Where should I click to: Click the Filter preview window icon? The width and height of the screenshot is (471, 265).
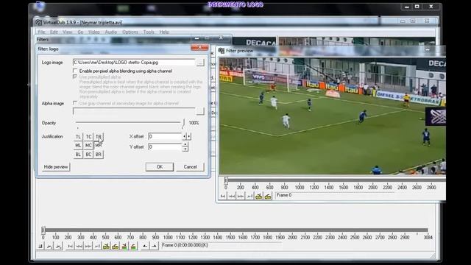pyautogui.click(x=222, y=51)
